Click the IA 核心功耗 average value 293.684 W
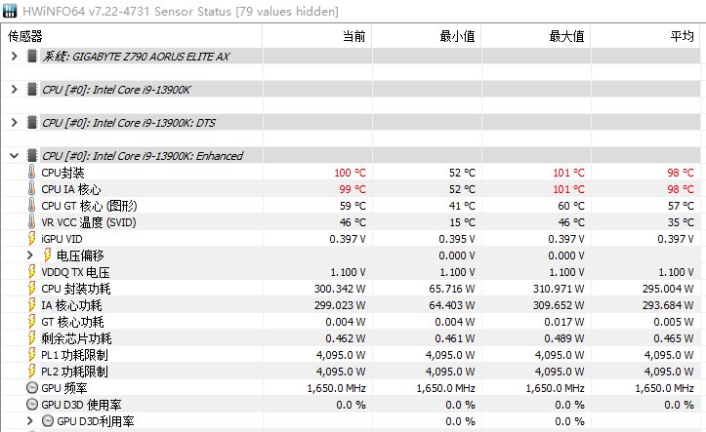The width and height of the screenshot is (706, 432). click(668, 305)
